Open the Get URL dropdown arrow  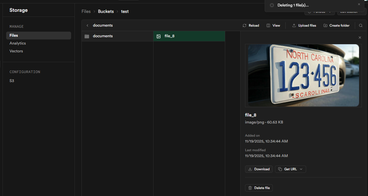click(302, 169)
